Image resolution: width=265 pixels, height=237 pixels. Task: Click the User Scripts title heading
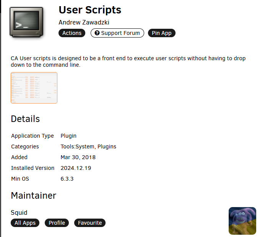90,10
